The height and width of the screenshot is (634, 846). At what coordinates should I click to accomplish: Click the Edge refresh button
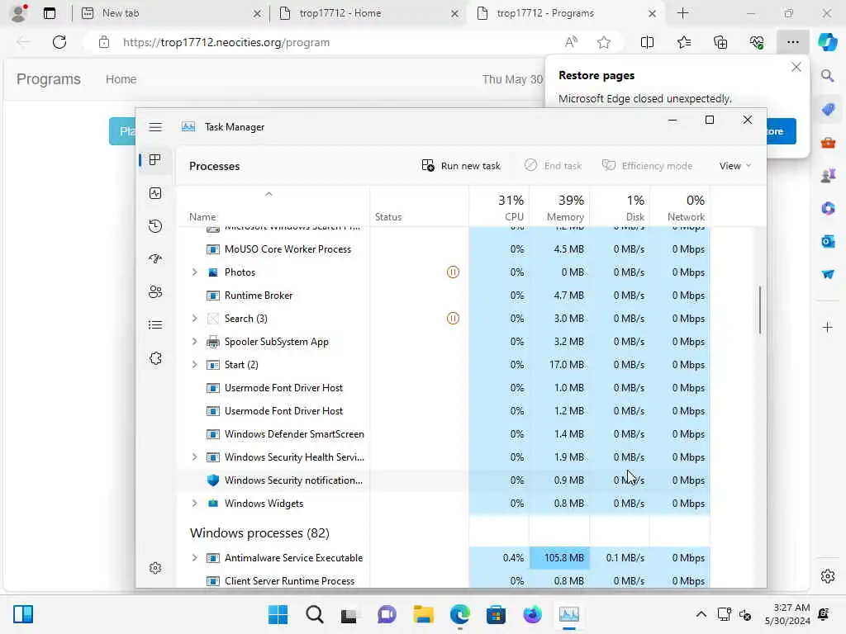(x=59, y=42)
